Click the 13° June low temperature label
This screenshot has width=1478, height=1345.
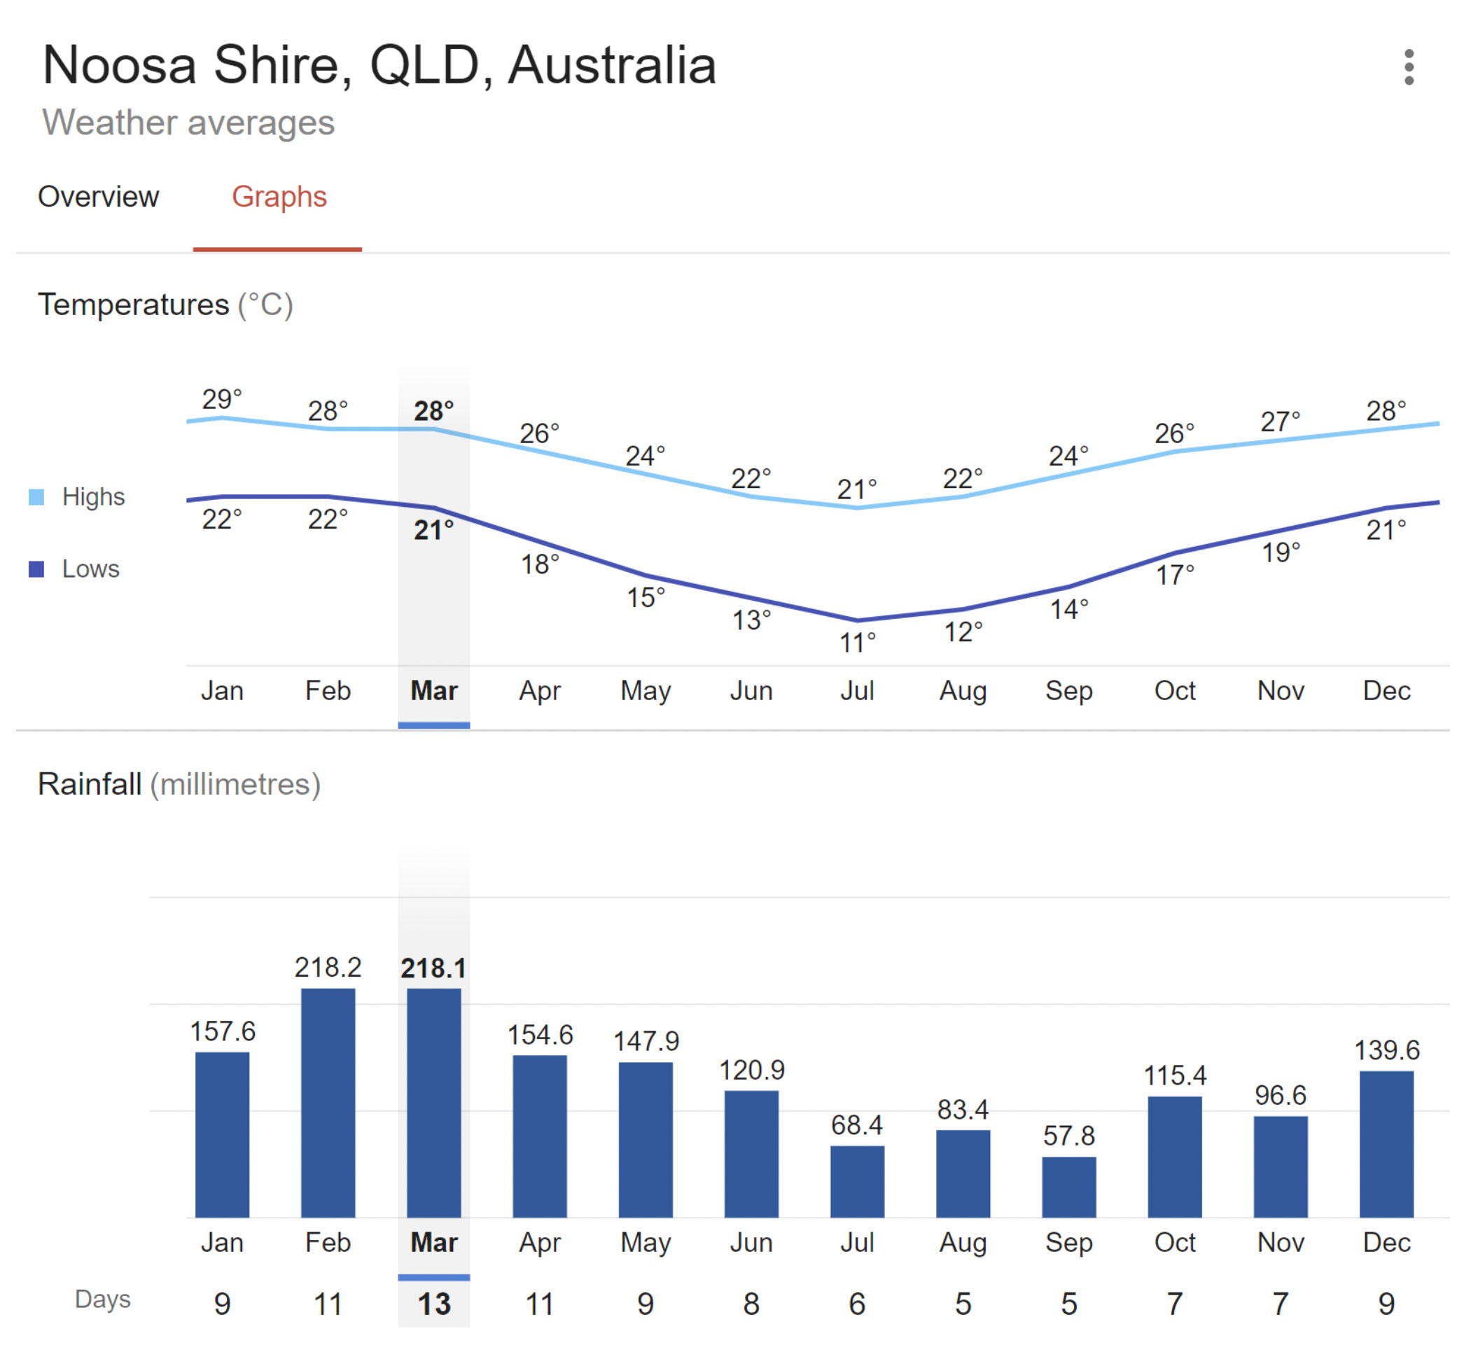pos(751,621)
